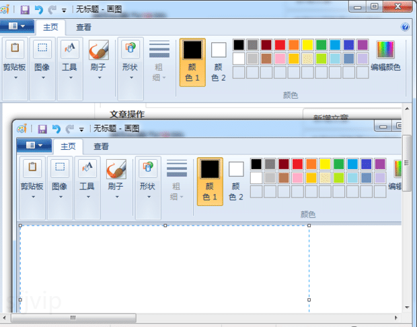The height and width of the screenshot is (327, 417).
Task: Click the horizontal scrollbar at the window bottom
Action: 74,318
